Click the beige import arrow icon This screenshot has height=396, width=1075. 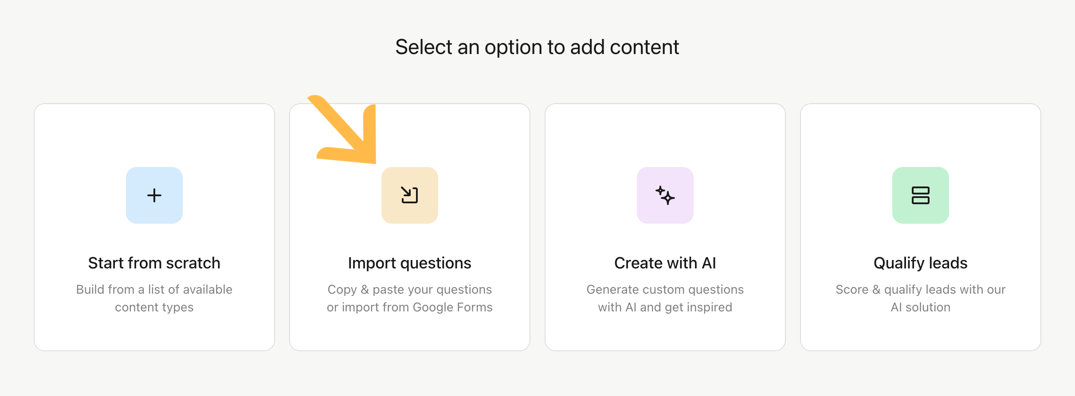point(410,195)
